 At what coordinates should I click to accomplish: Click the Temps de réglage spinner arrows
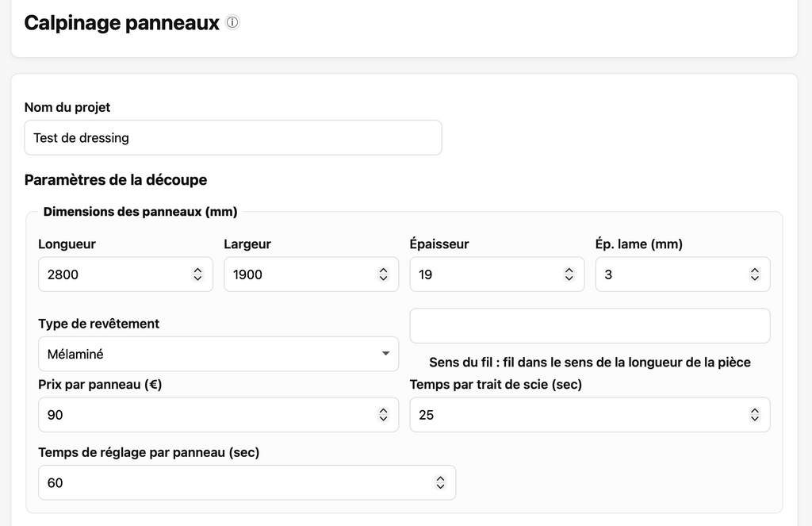click(440, 482)
